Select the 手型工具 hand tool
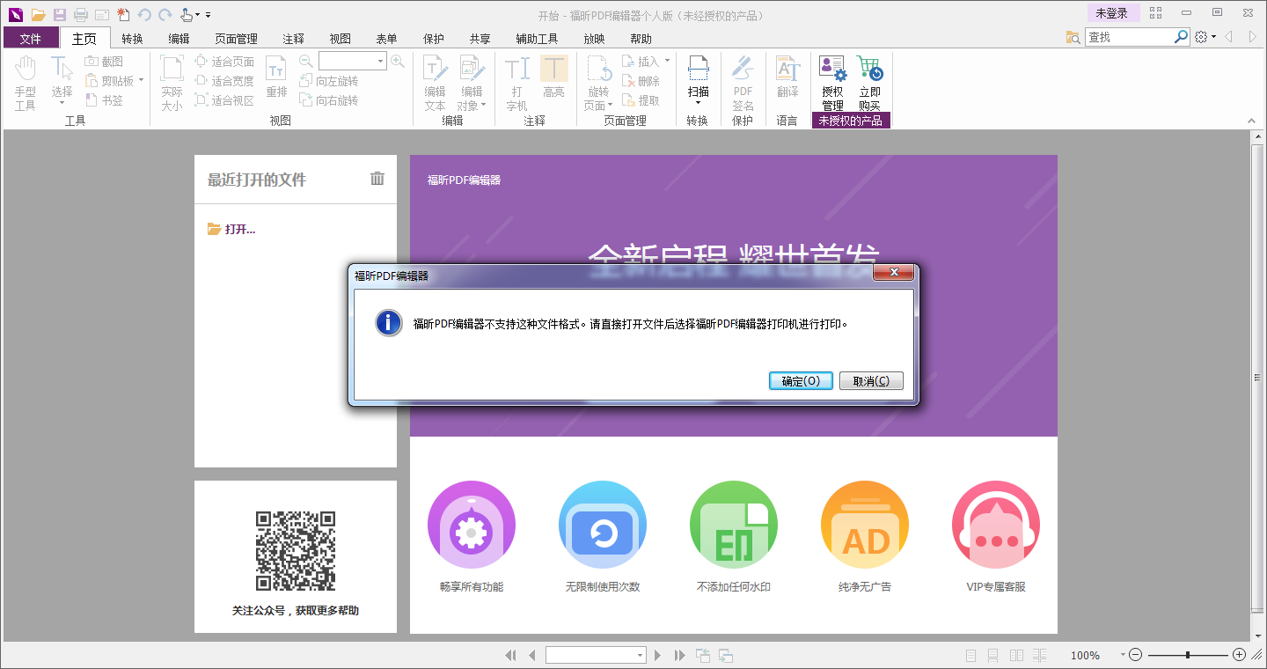The width and height of the screenshot is (1267, 669). coord(26,79)
